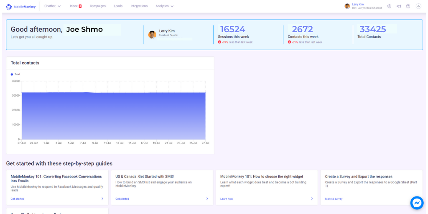Click the Let's get you all caught up text
This screenshot has height=214, width=428.
tap(32, 37)
